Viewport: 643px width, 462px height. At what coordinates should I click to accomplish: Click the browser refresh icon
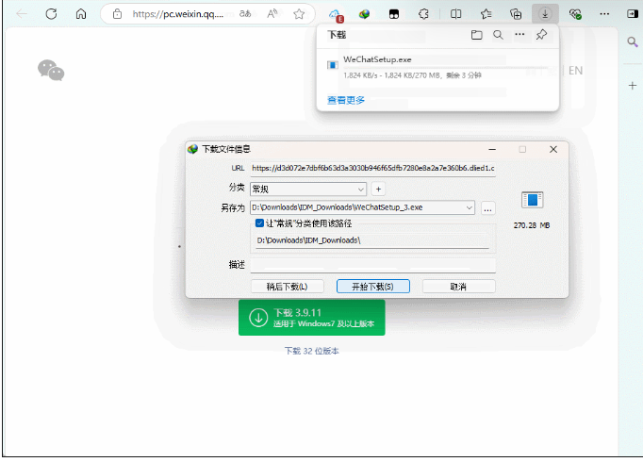tap(51, 14)
